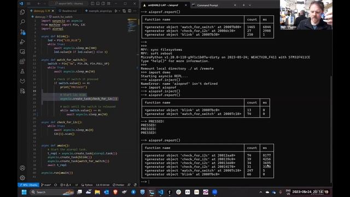Open the Search view in activity bar

(22, 22)
